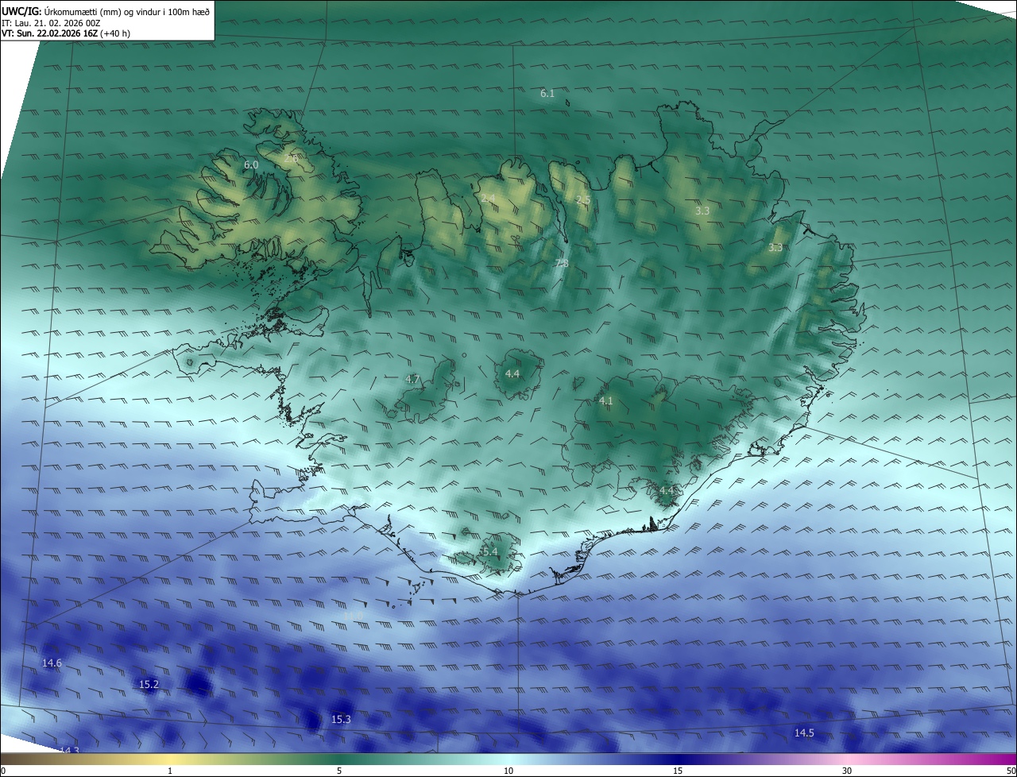The height and width of the screenshot is (777, 1017).
Task: Click the 2.4 value label on the map
Action: pos(488,198)
